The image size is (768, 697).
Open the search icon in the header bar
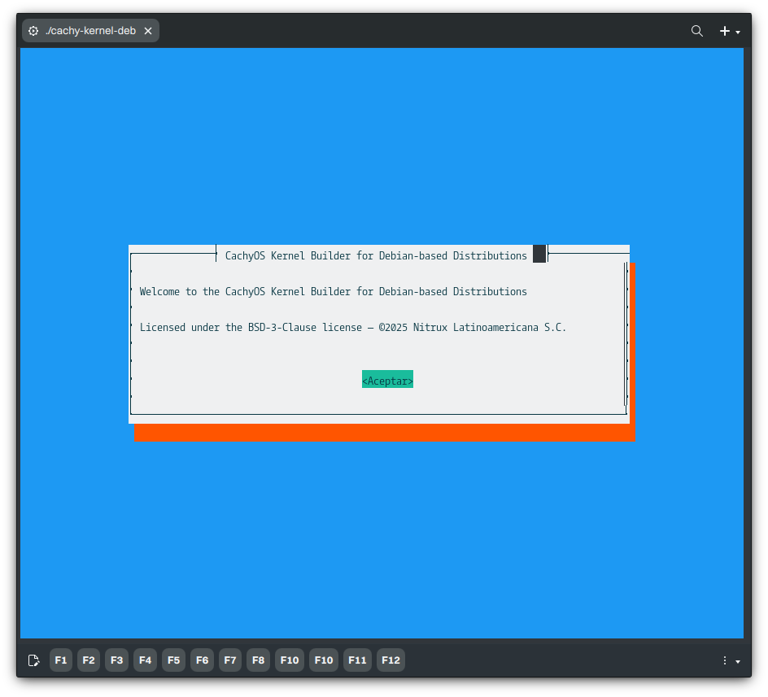click(697, 30)
